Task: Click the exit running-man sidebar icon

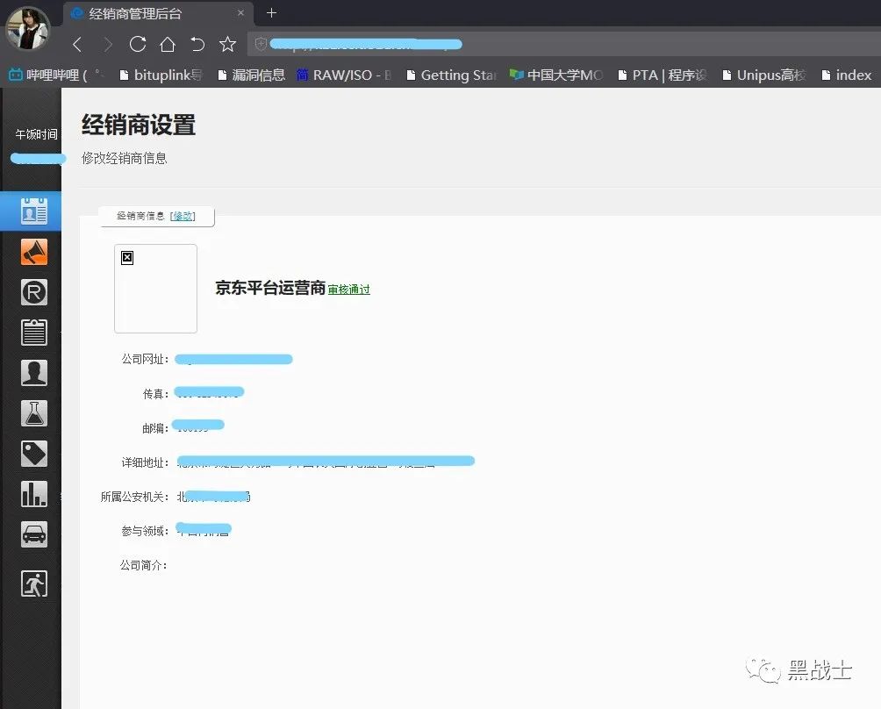Action: point(33,584)
